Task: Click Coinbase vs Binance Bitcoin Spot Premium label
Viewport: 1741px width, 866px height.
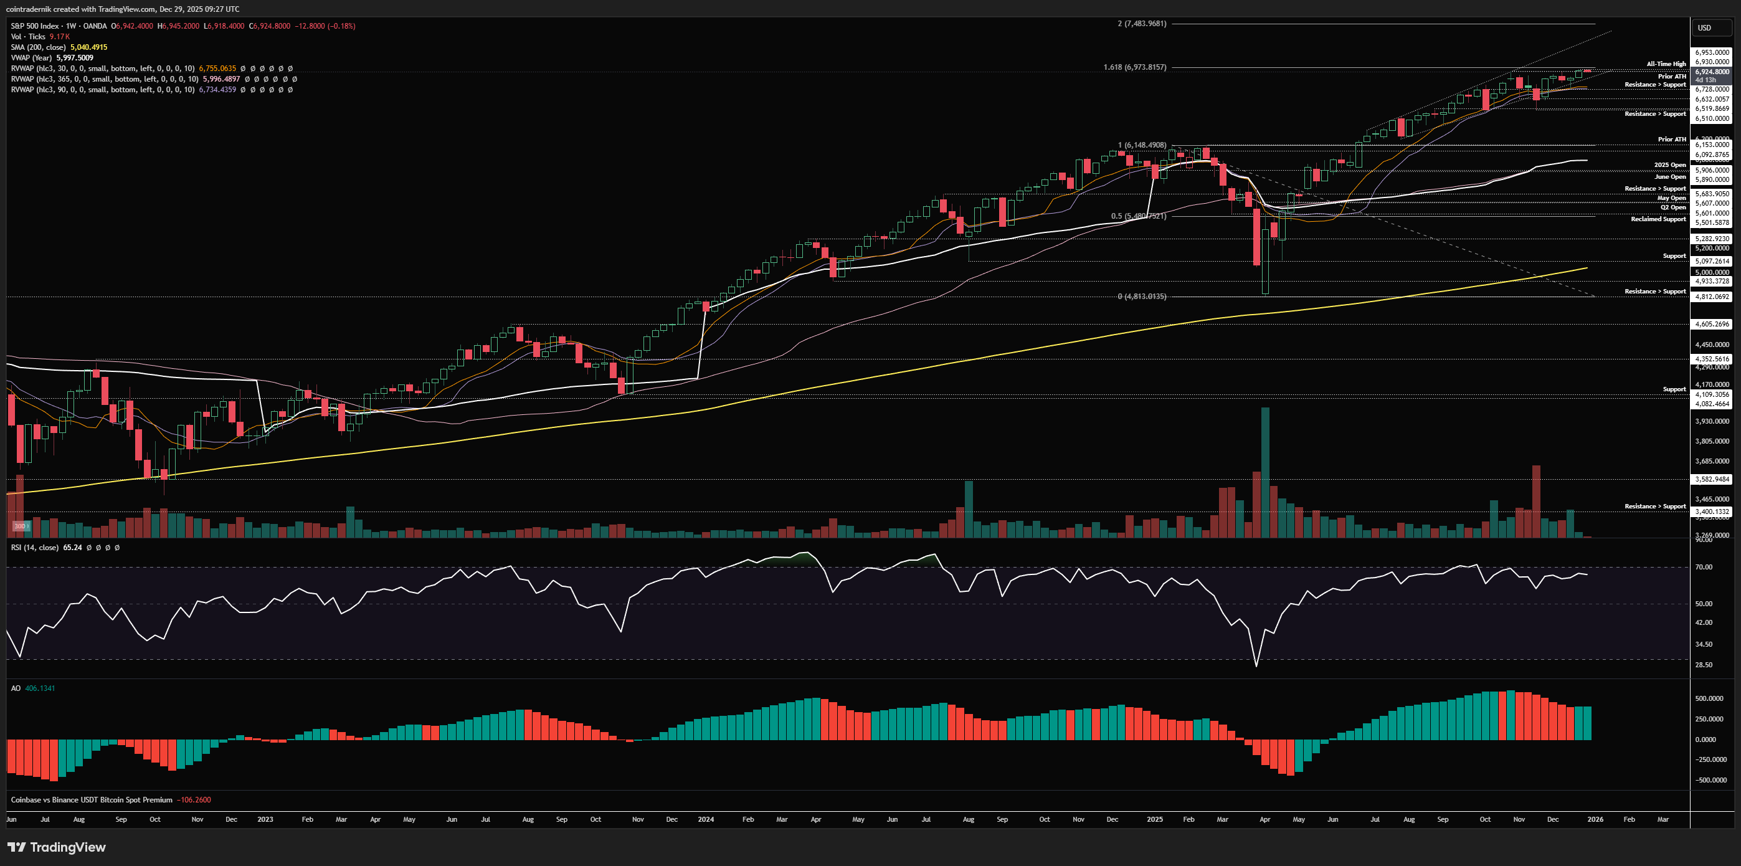Action: tap(91, 800)
